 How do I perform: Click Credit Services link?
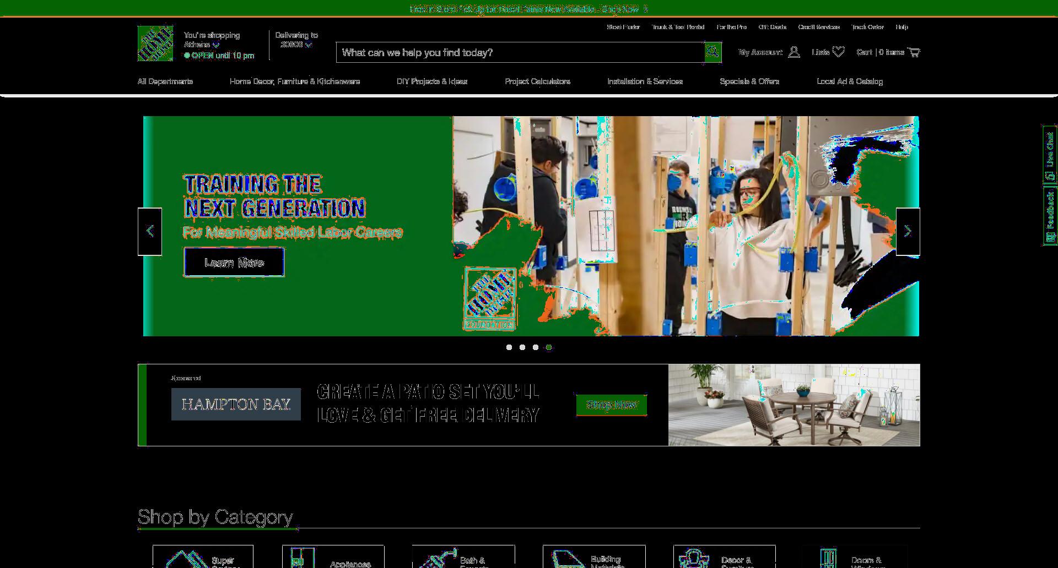click(x=819, y=27)
